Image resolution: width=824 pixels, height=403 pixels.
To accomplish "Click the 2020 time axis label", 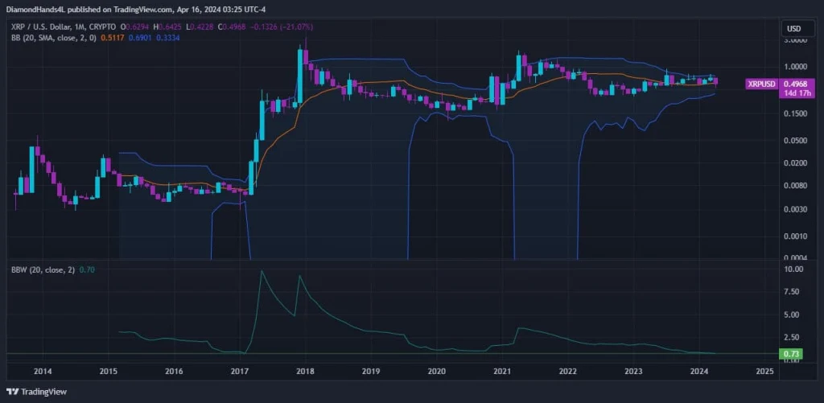I will [436, 371].
